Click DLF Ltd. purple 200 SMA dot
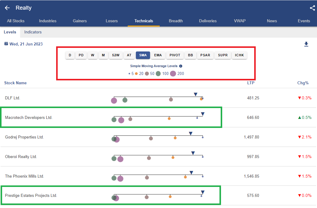This screenshot has width=317, height=208. [x=114, y=101]
